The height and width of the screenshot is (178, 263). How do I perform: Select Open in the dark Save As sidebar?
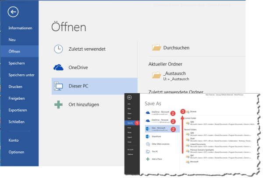point(129,113)
